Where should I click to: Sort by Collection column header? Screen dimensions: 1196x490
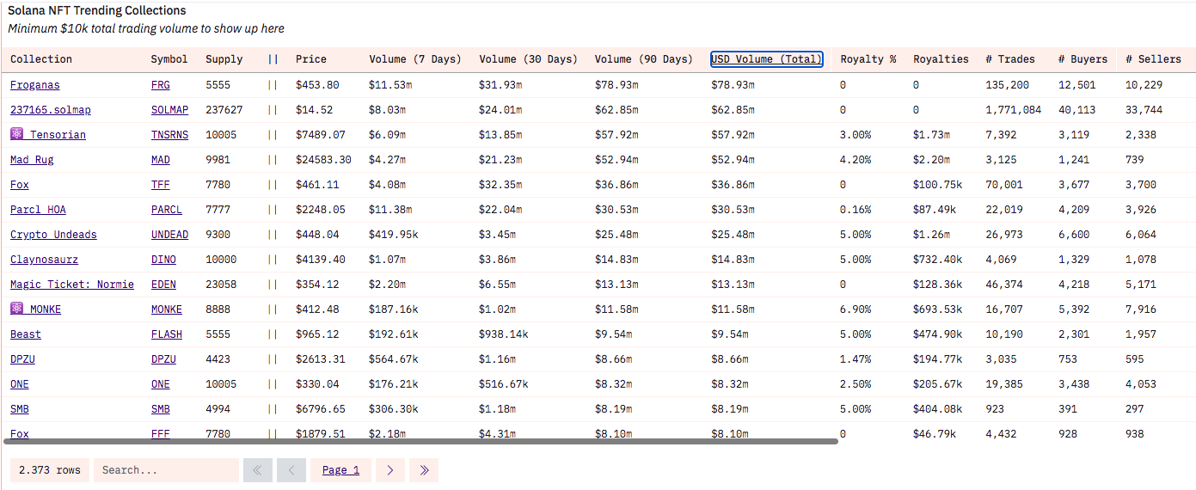click(41, 59)
